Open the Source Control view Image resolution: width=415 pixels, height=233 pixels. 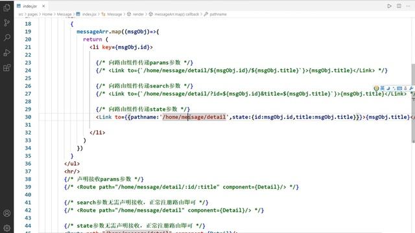7,23
